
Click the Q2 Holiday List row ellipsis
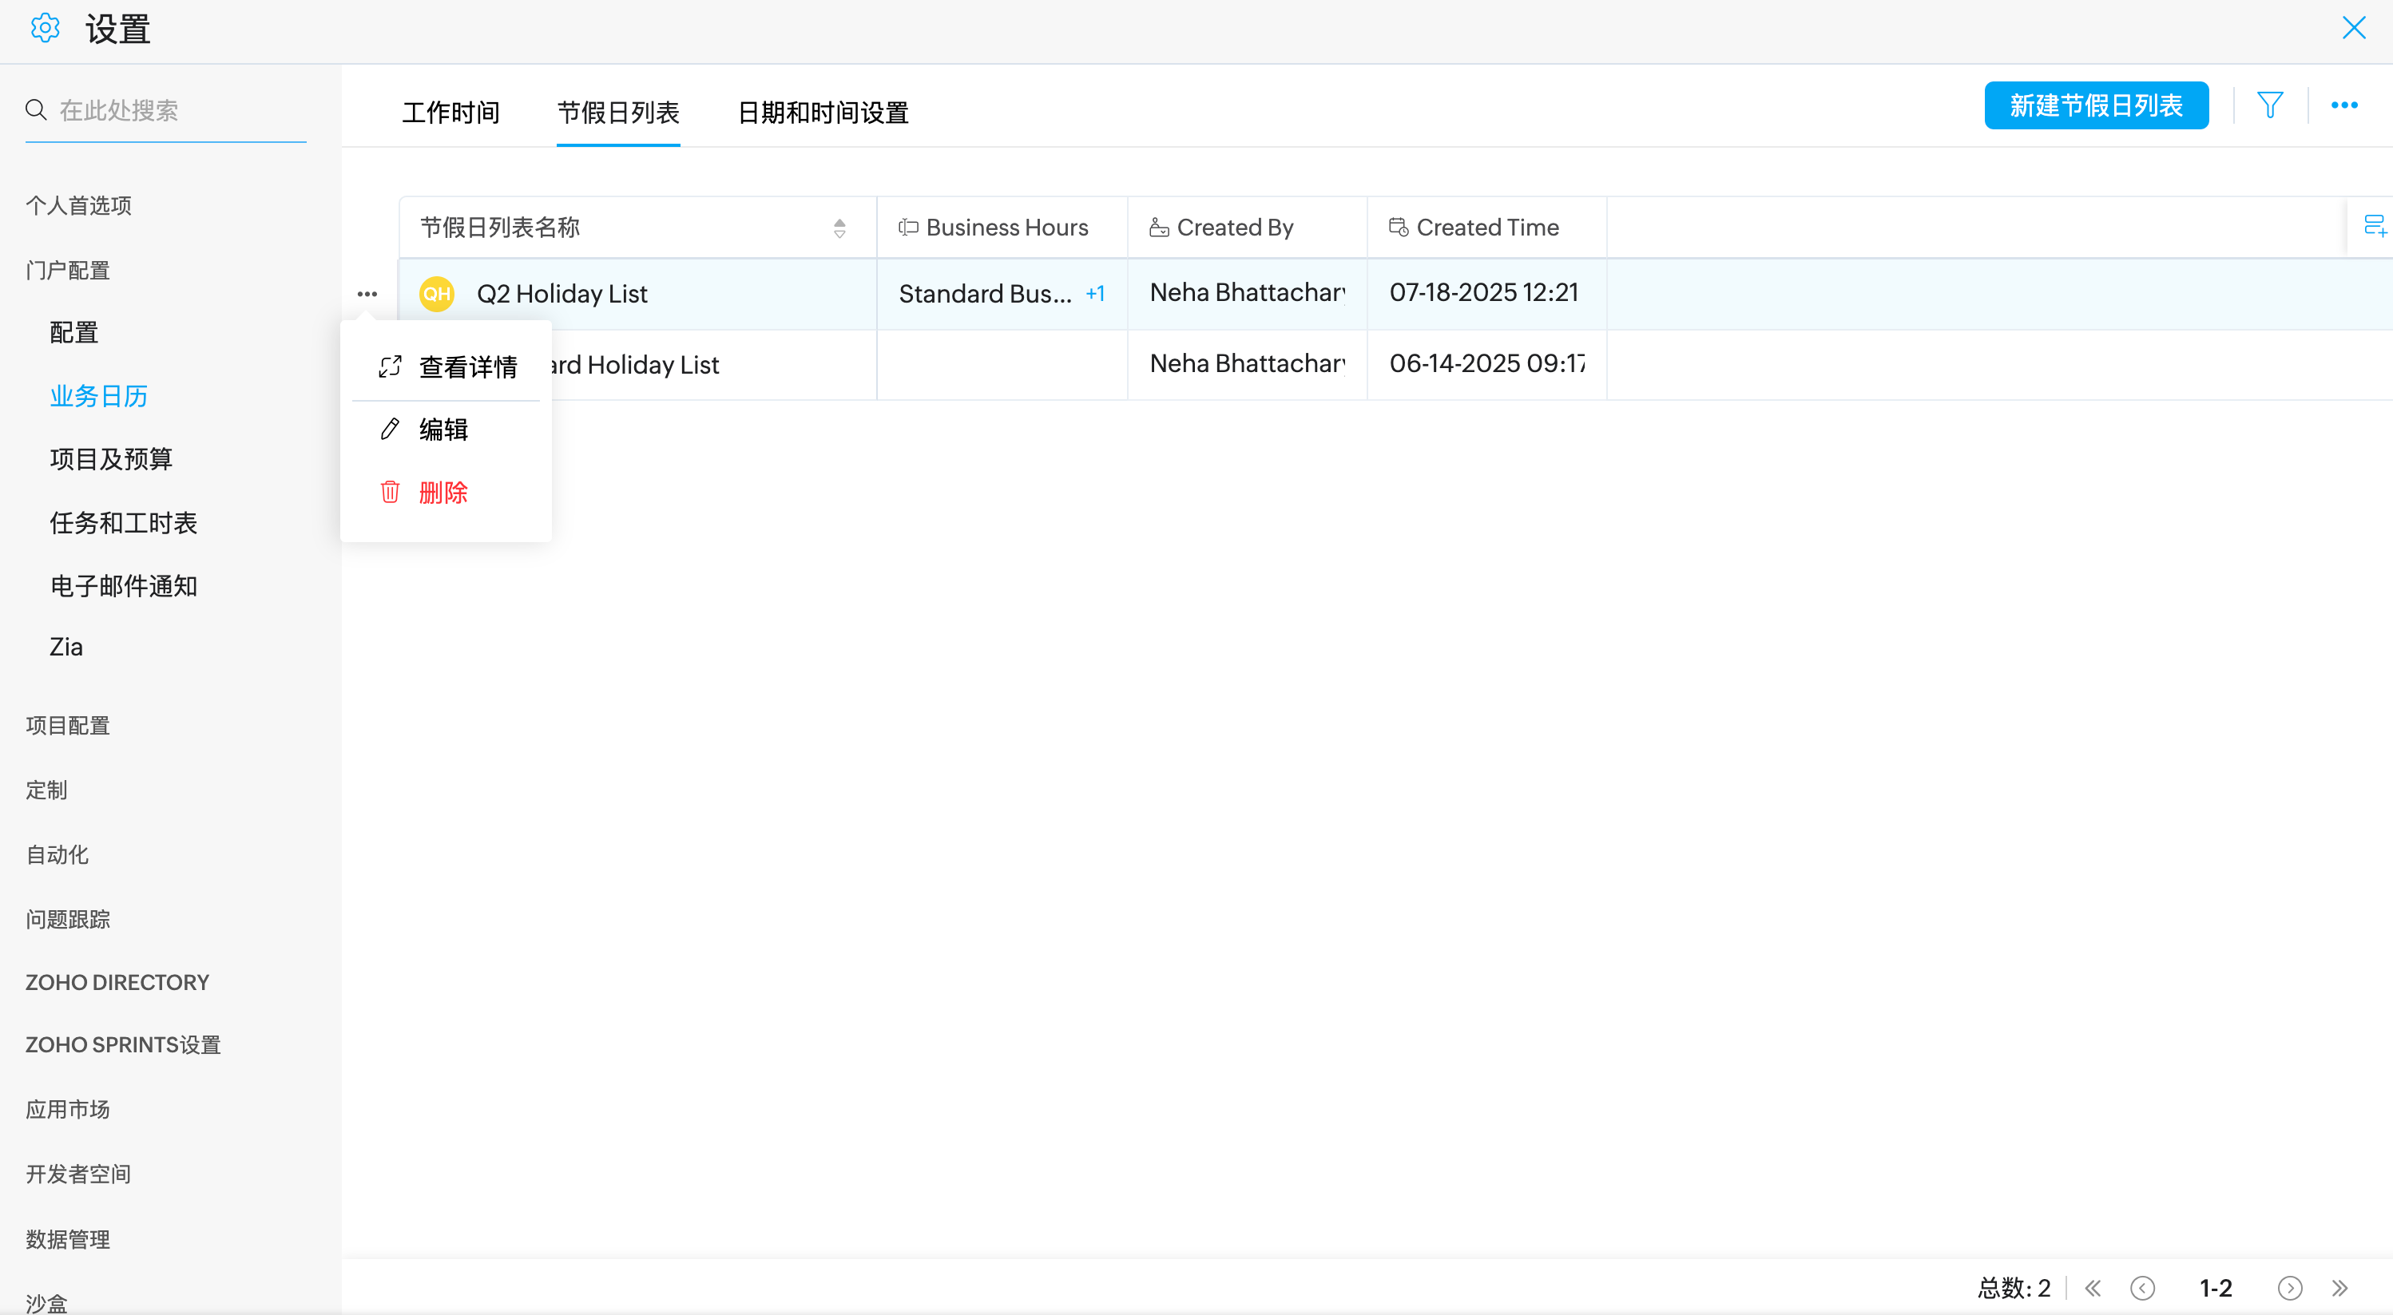367,294
